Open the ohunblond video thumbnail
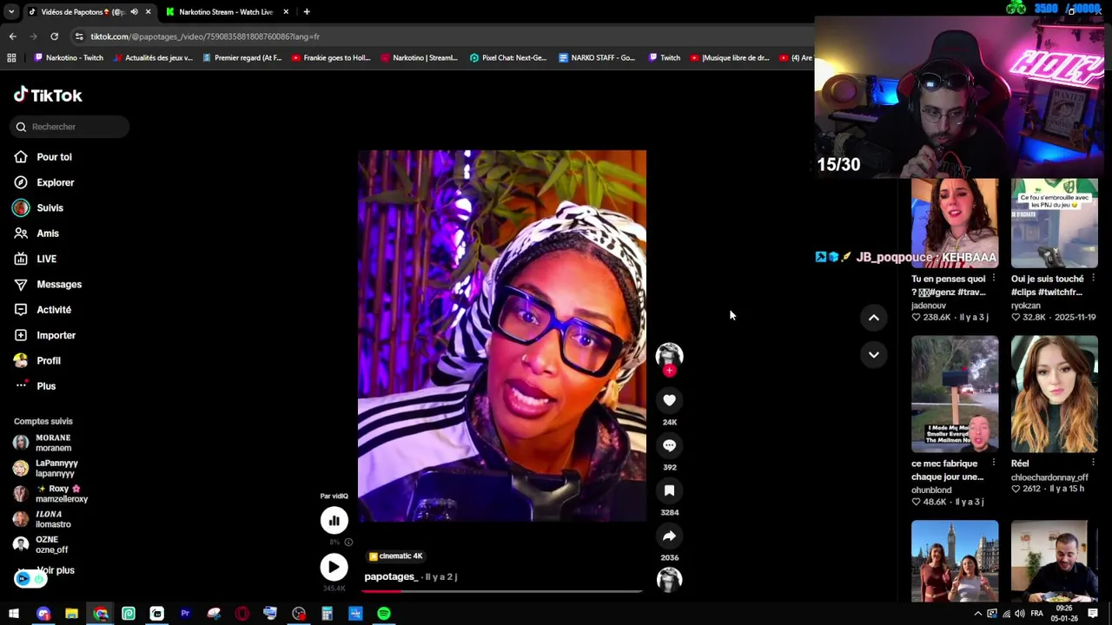Screen dimensions: 1112x625 [x=955, y=394]
